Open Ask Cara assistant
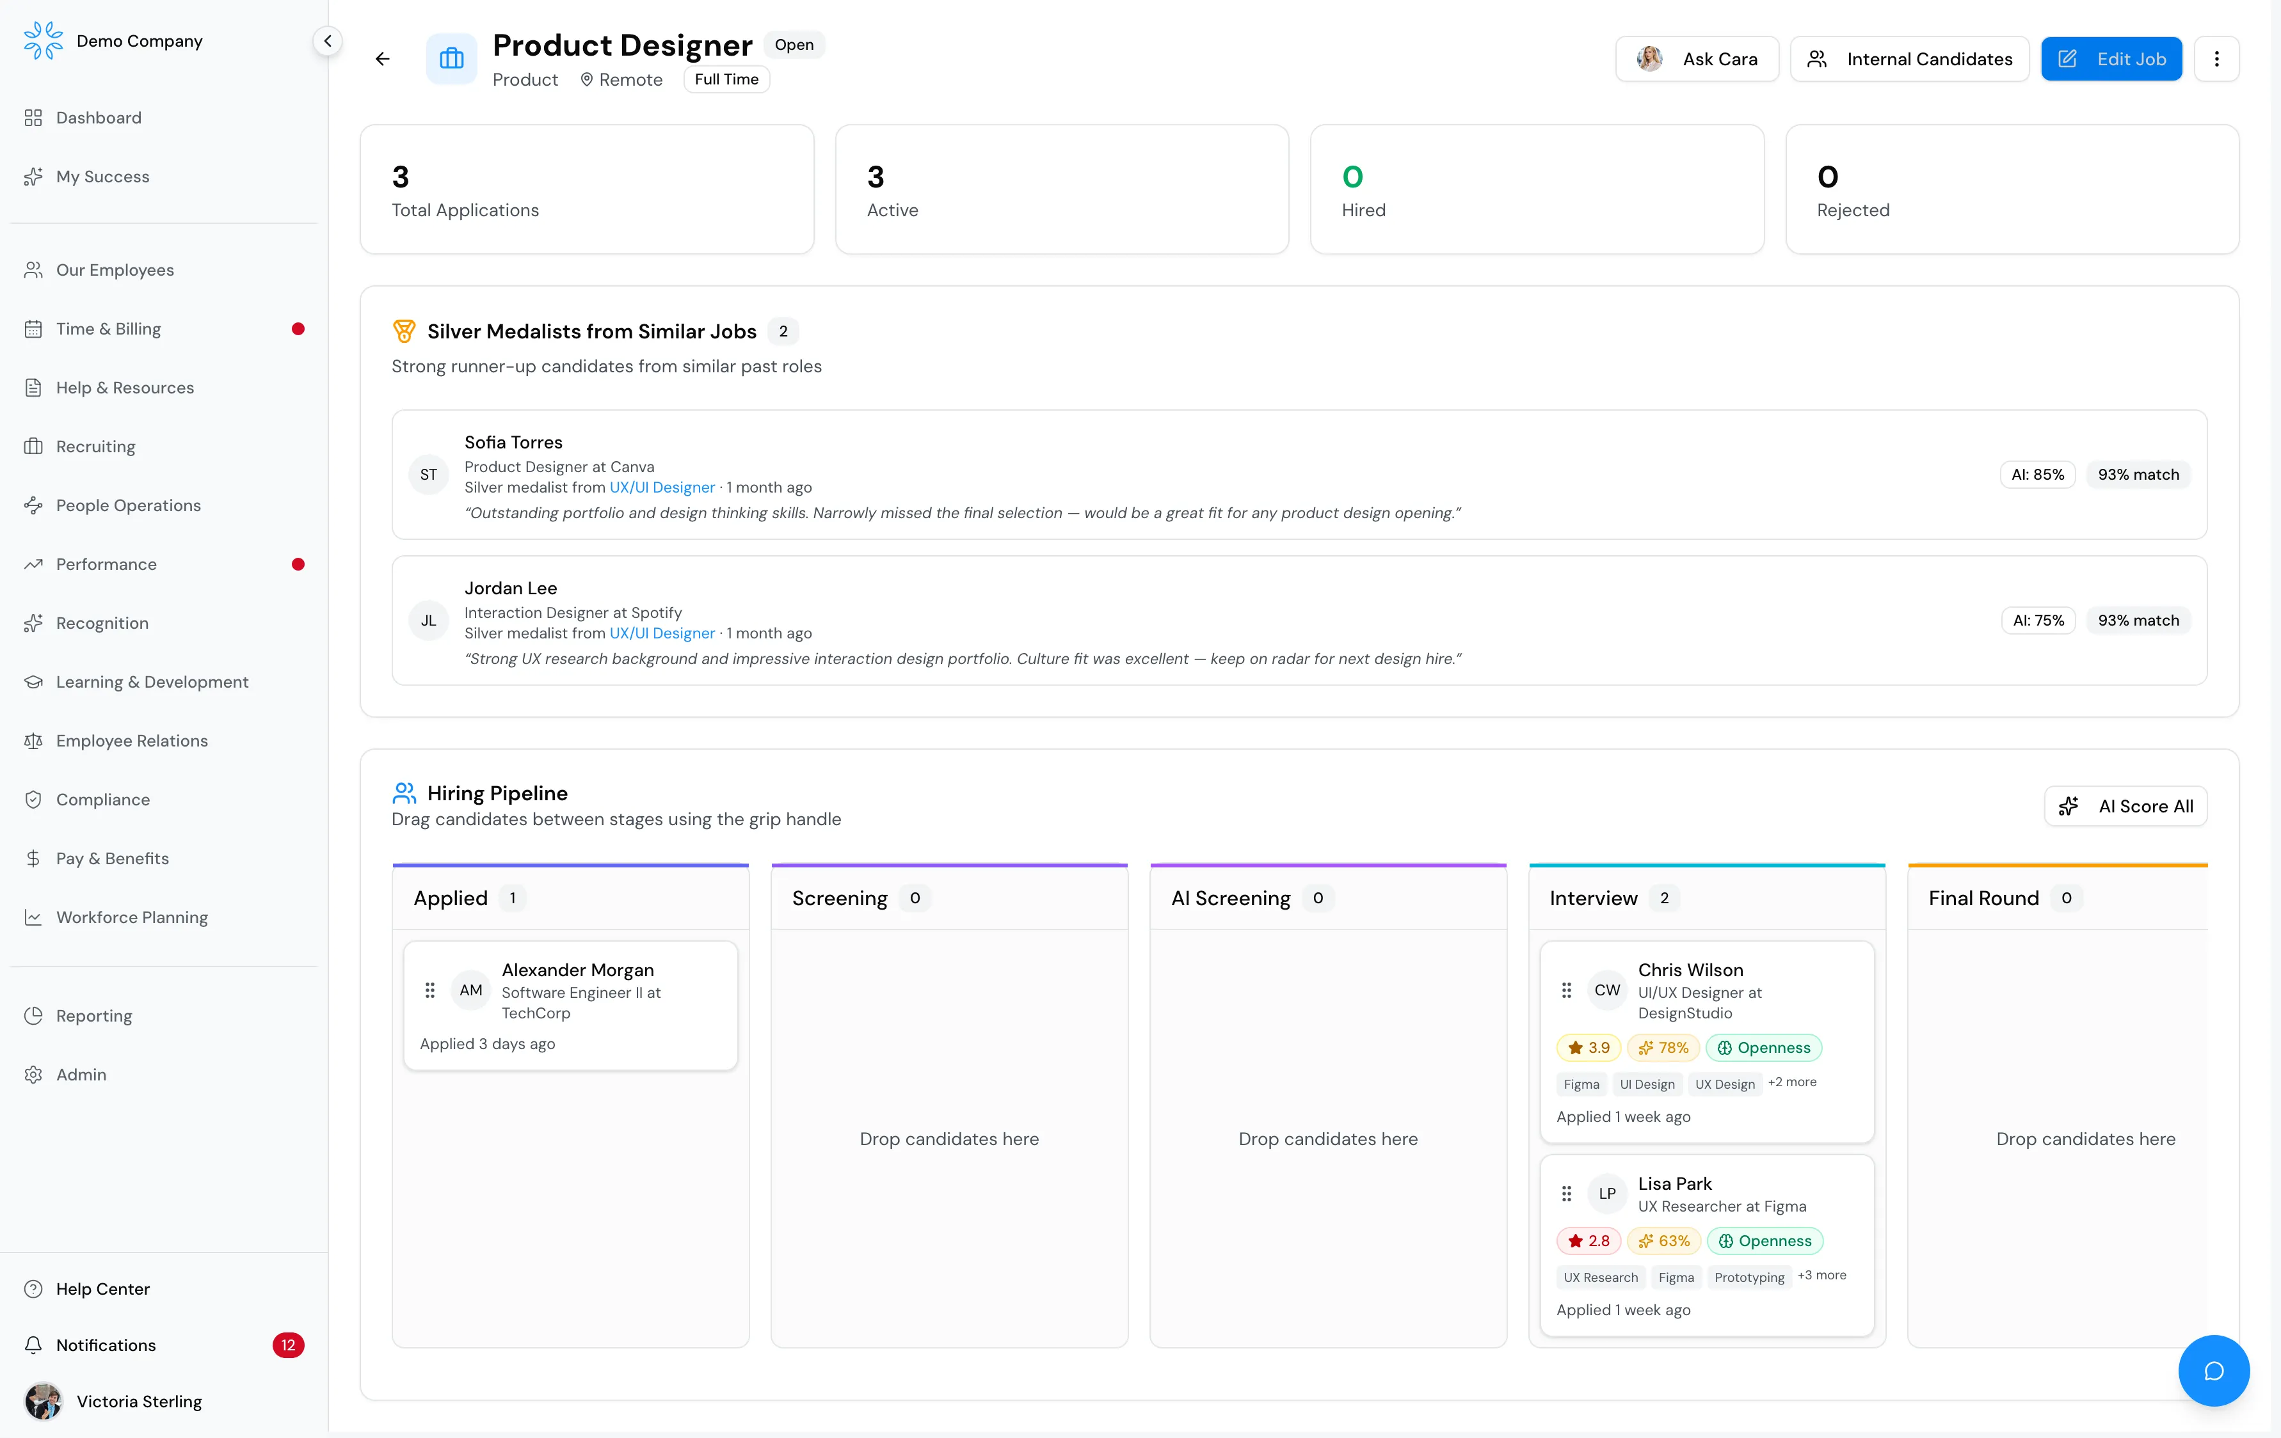The width and height of the screenshot is (2281, 1438). (x=1697, y=59)
